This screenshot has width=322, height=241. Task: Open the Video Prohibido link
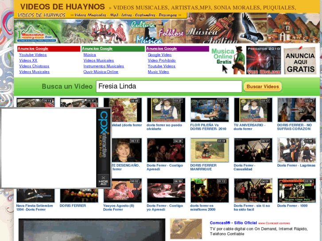pos(162,61)
